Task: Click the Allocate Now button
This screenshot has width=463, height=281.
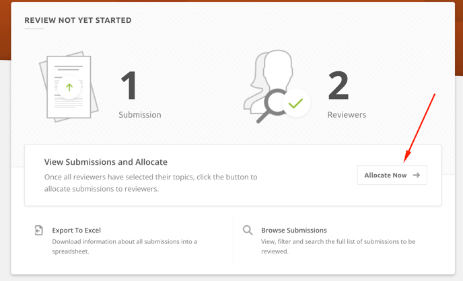Action: [392, 175]
